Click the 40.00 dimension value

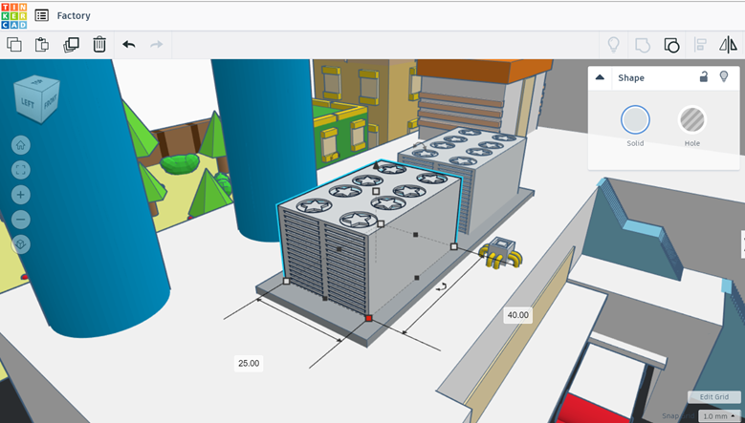point(518,315)
